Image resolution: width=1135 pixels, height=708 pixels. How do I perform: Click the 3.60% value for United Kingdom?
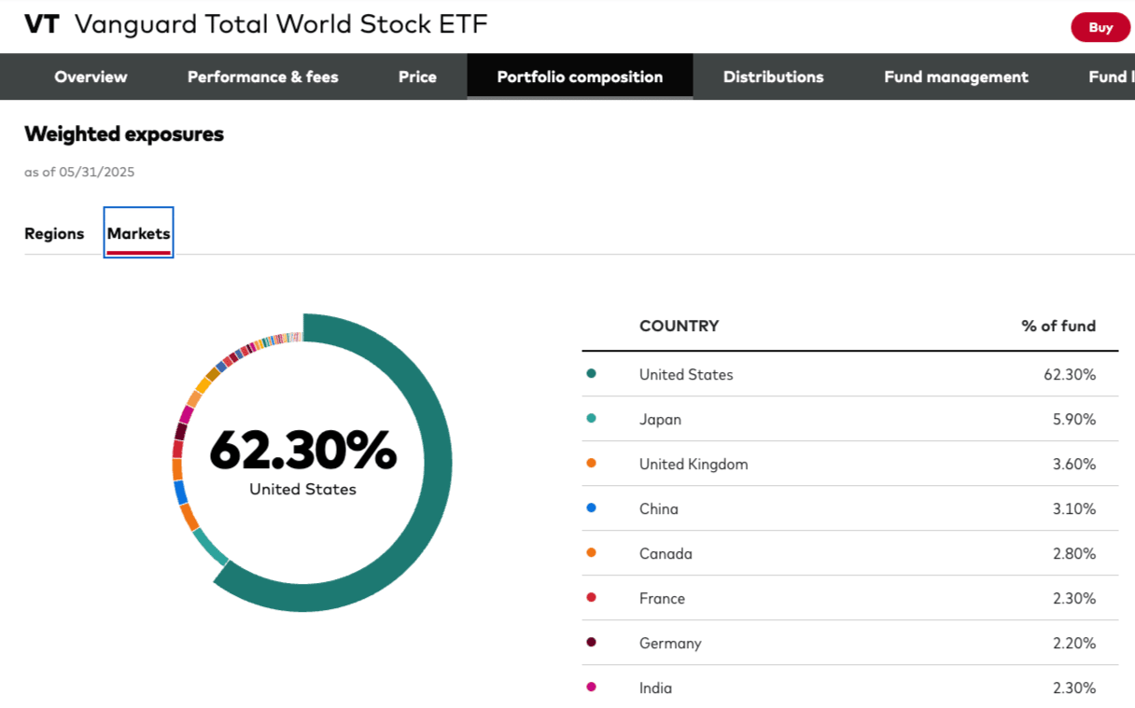coord(1074,464)
